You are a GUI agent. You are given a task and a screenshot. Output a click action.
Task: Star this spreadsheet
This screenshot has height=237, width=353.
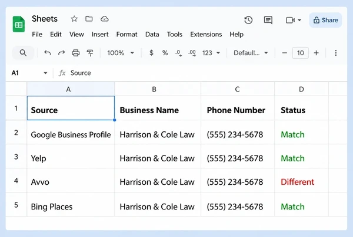pyautogui.click(x=74, y=19)
